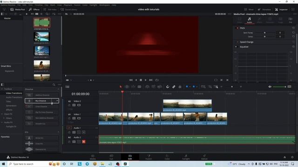Viewport: 298px width, 167px height.
Task: Select the Additive Dissolve transition
Action: coord(42,95)
